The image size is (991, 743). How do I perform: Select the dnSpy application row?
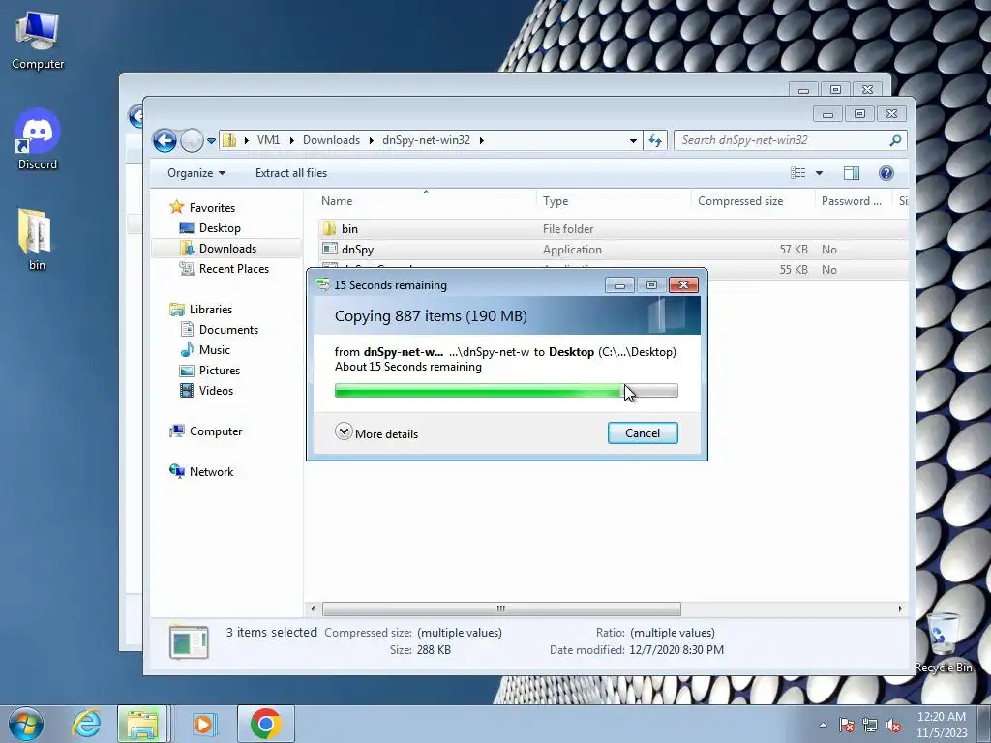(x=612, y=249)
